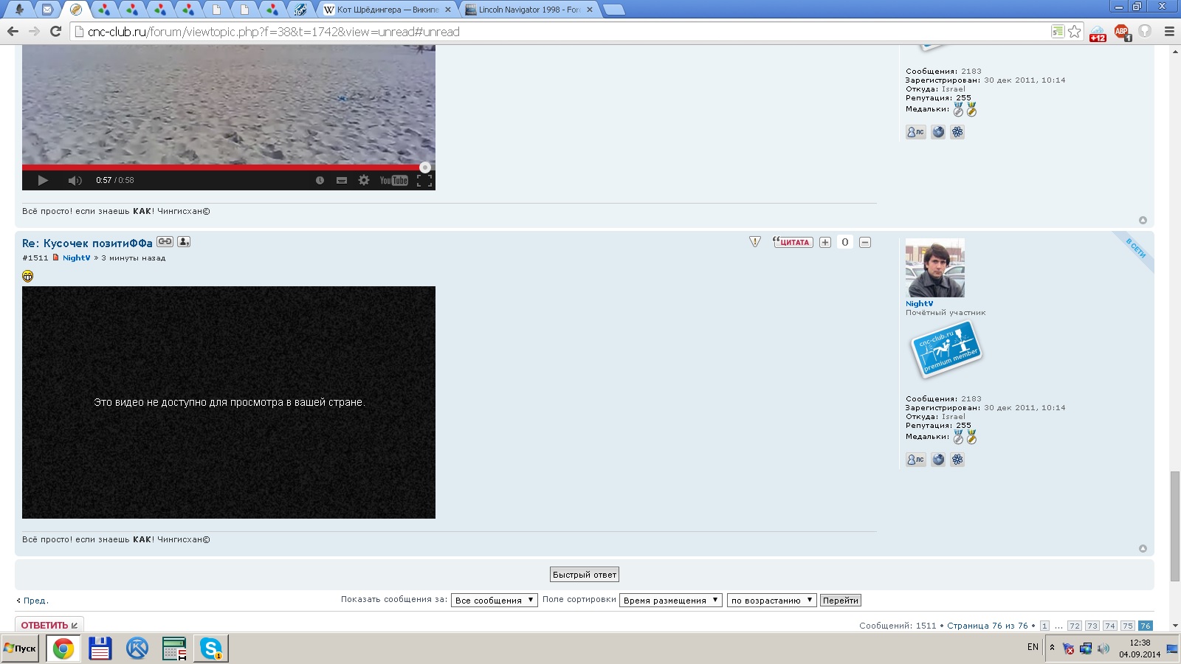This screenshot has width=1181, height=664.
Task: Switch to the pinned mail envelope tab
Action: coord(47,10)
